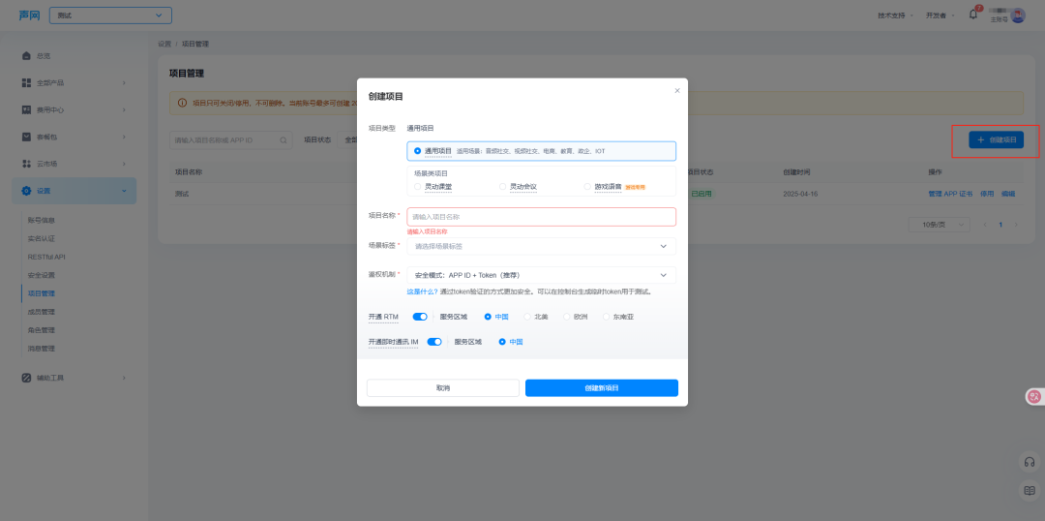Open the 开发者 dropdown menu
The width and height of the screenshot is (1045, 521).
[940, 15]
